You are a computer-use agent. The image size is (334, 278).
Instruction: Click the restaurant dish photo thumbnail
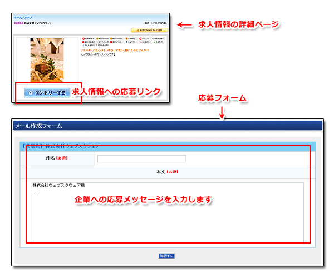(47, 60)
